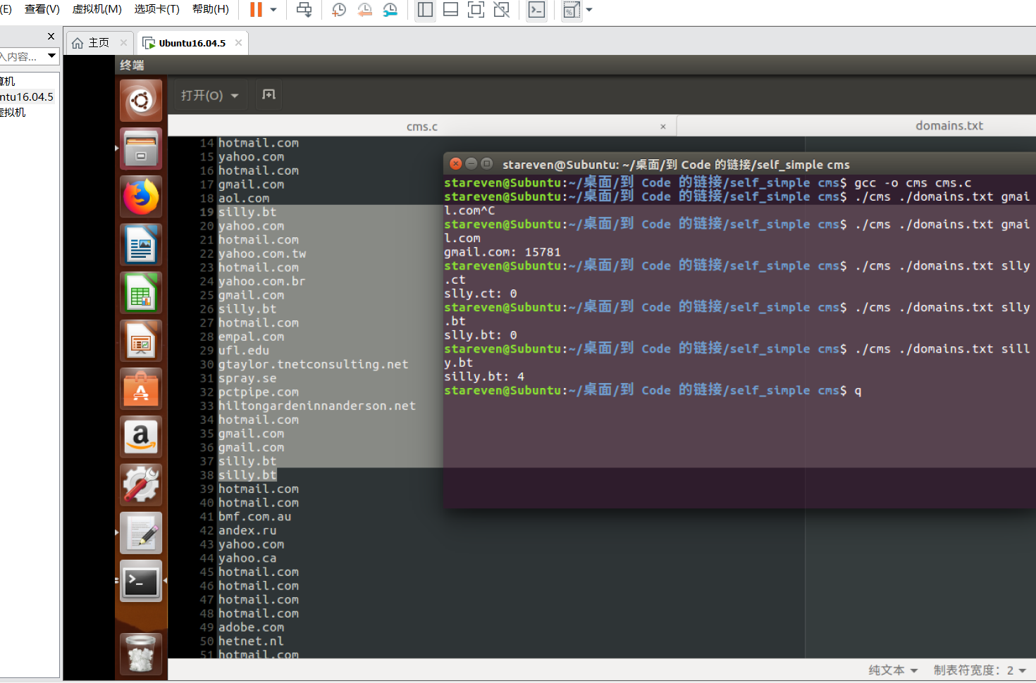Open the Files manager in launcher
Viewport: 1036px width, 683px height.
point(141,149)
